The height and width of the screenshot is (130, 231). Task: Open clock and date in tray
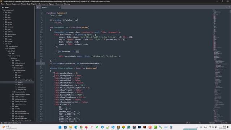click(x=222, y=127)
